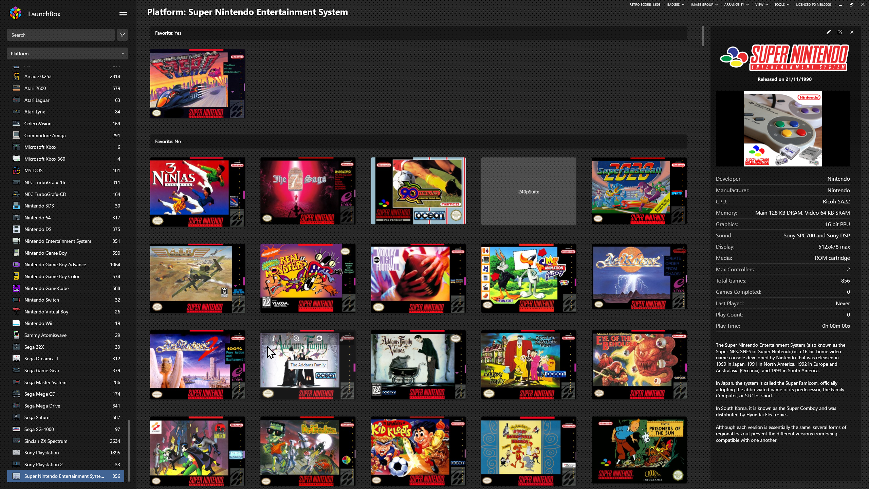Select the Nintendo Virtual Boy platform icon
This screenshot has width=869, height=489.
(x=16, y=312)
